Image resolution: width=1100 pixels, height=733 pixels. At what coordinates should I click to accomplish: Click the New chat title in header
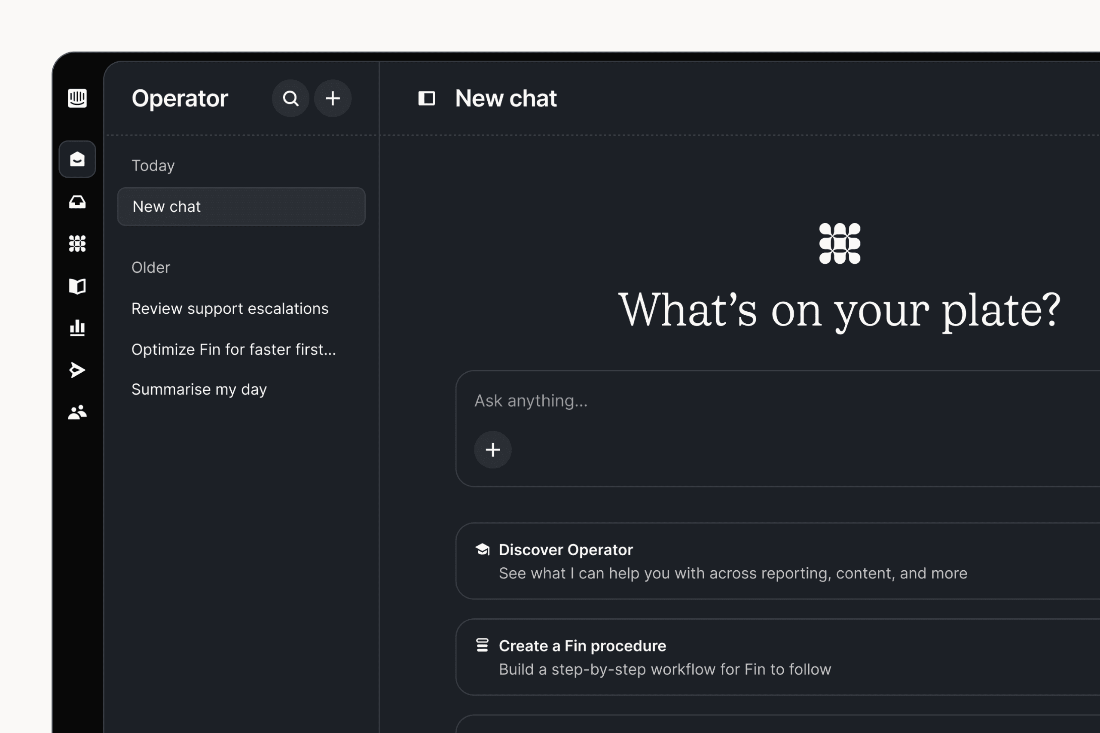pos(506,98)
